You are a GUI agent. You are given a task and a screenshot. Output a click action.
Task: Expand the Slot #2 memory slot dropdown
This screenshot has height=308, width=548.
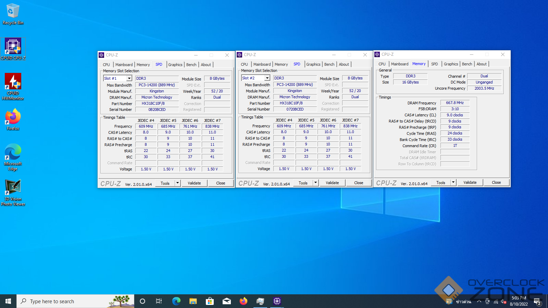point(267,78)
